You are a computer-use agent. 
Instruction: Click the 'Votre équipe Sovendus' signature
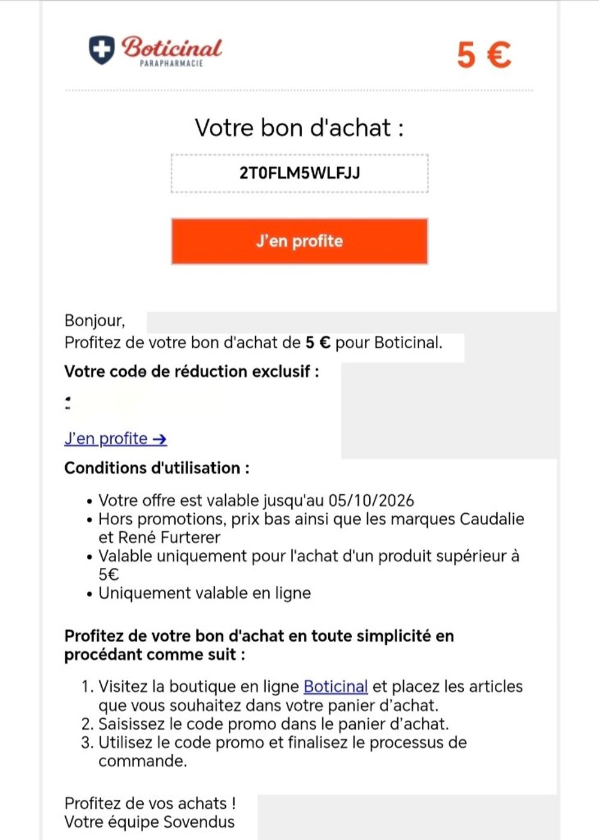150,822
